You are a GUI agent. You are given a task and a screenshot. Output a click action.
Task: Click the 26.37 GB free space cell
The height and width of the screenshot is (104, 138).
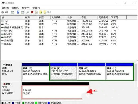(104, 31)
